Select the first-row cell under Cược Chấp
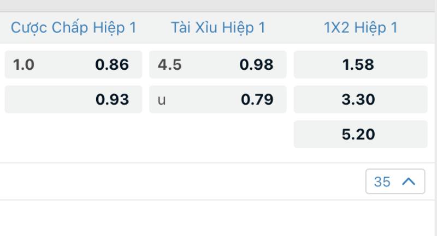 (73, 65)
